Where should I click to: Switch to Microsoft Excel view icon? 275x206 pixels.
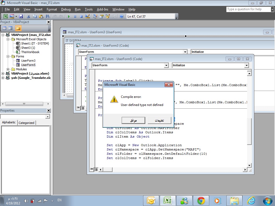tap(6, 16)
